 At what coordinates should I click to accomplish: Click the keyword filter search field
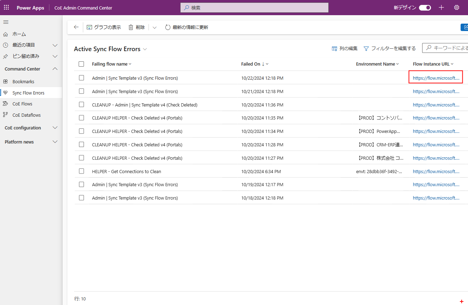445,48
